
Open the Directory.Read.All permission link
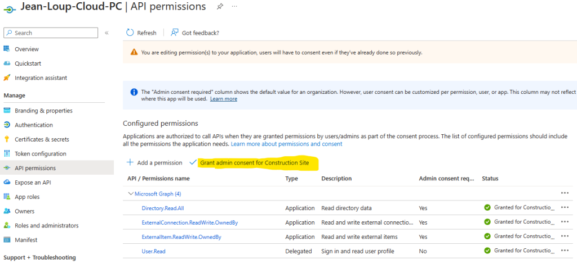coord(163,208)
